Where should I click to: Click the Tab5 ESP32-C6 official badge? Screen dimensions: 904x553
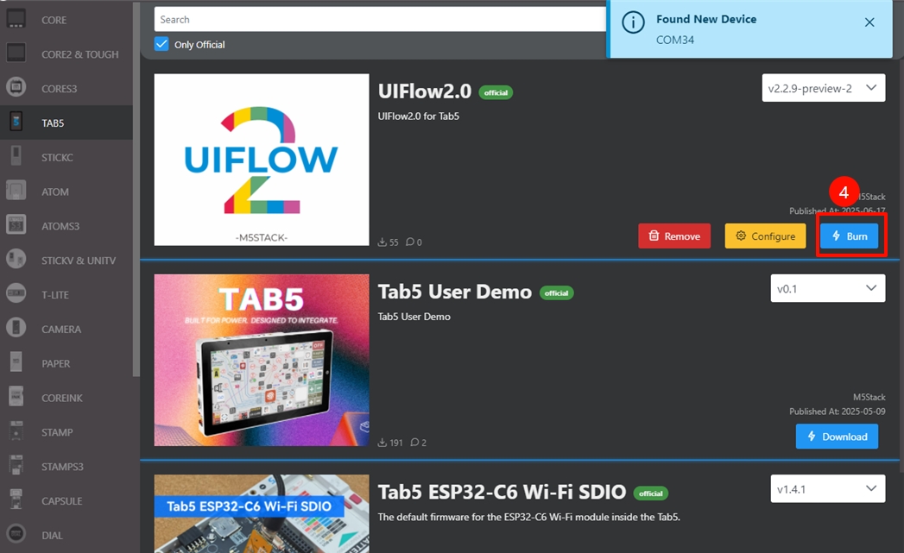click(651, 493)
